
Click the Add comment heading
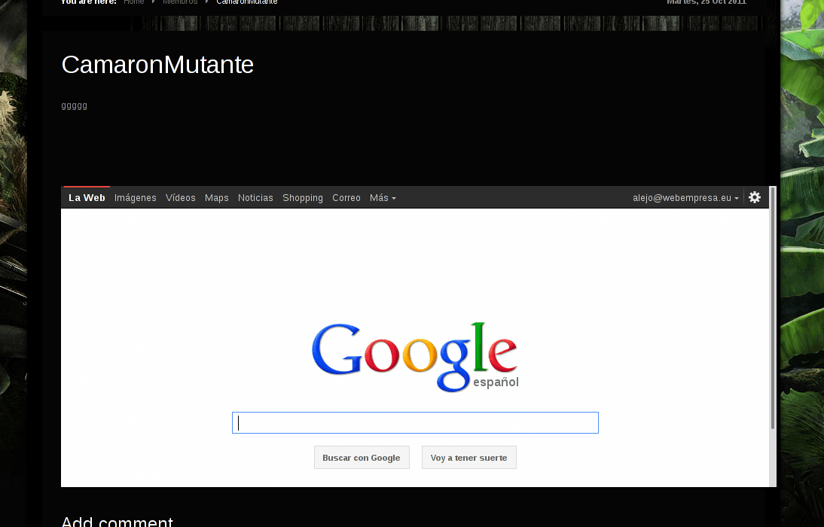(117, 521)
